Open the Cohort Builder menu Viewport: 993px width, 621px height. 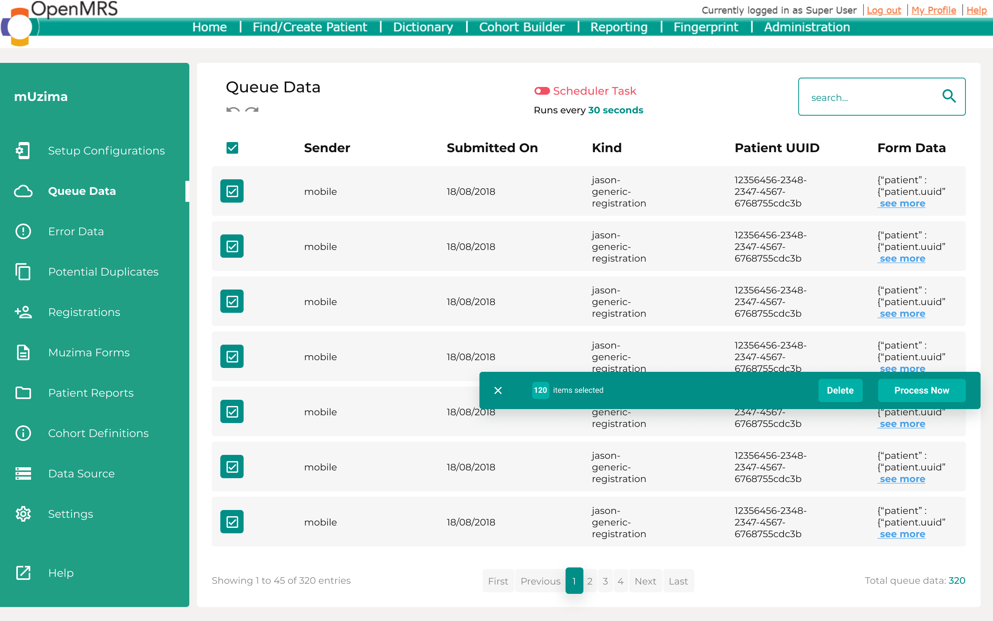point(522,27)
